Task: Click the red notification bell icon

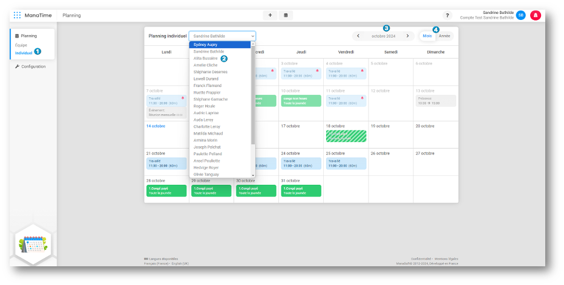Action: click(x=535, y=15)
